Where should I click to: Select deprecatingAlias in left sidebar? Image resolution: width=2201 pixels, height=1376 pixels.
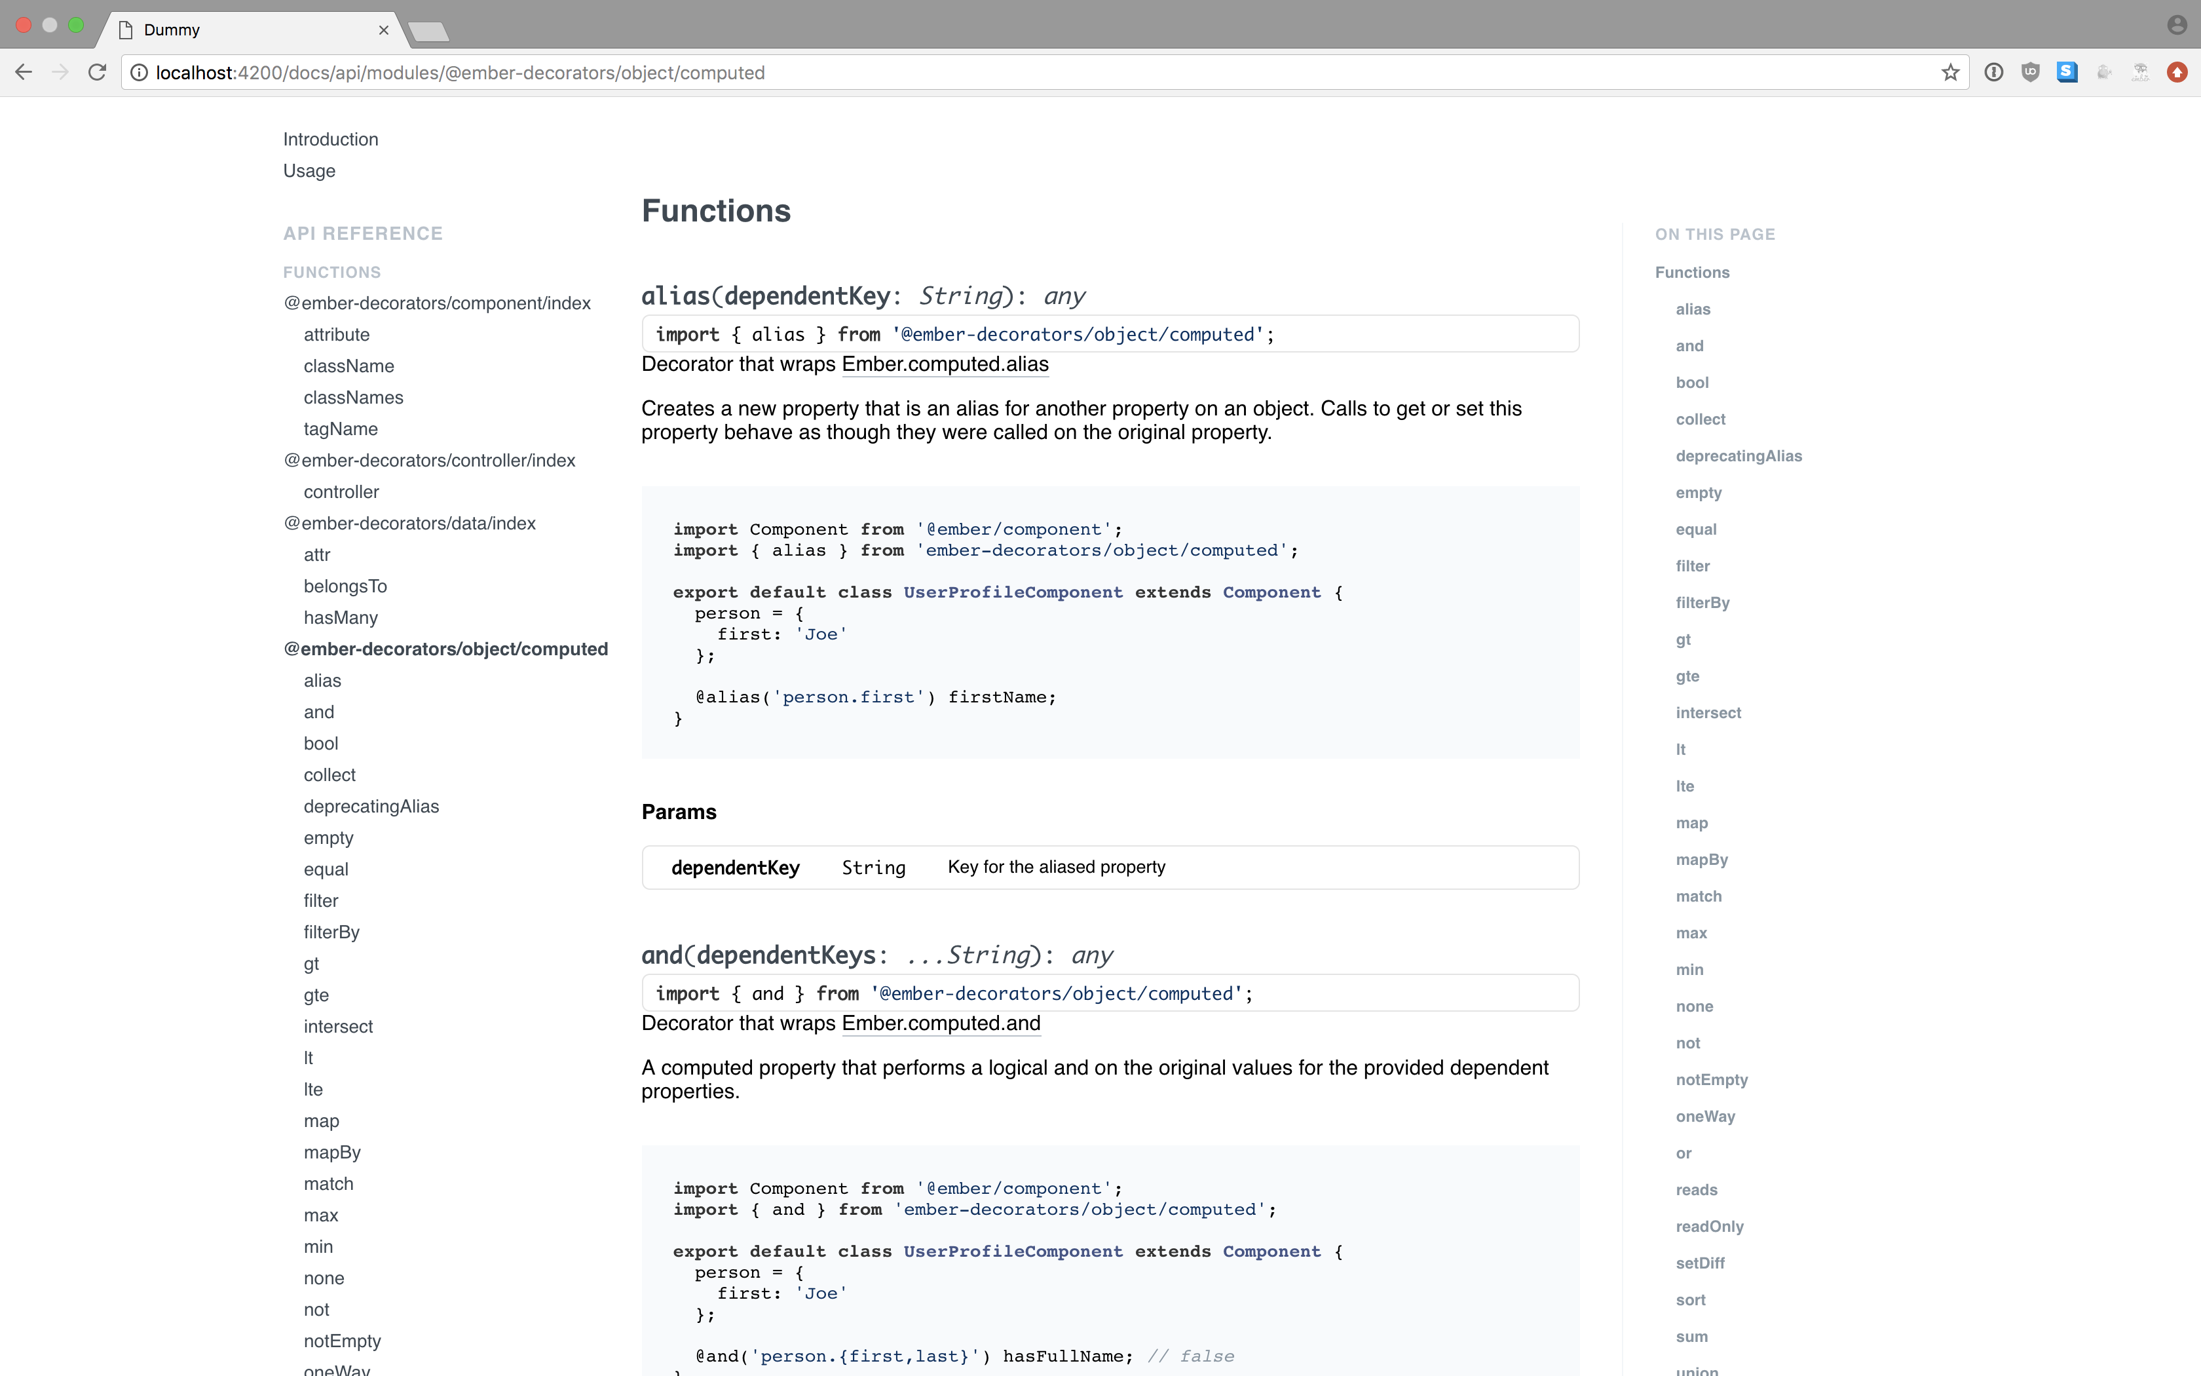(x=371, y=807)
